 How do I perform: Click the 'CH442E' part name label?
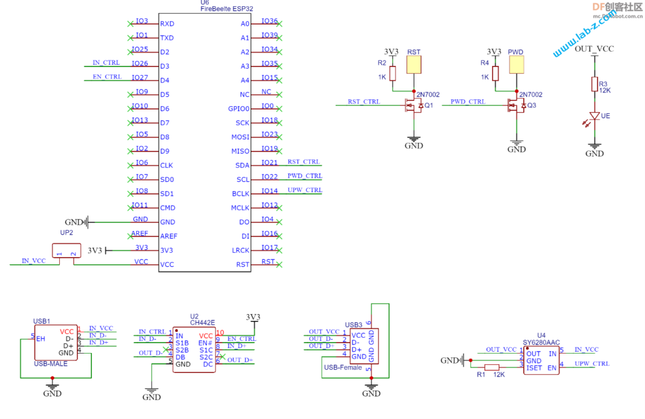[x=202, y=323]
